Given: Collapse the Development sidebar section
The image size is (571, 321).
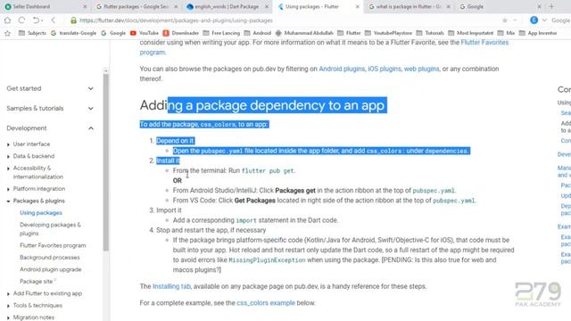Looking at the screenshot, I should click(x=50, y=128).
